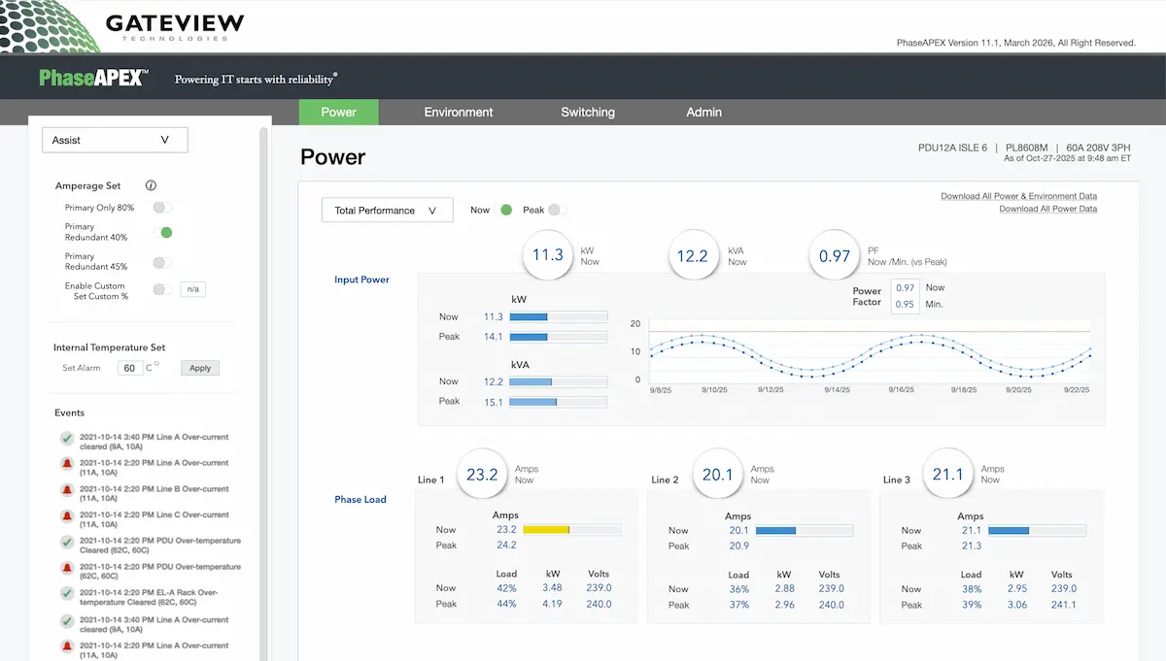Go to the Switching tab
This screenshot has width=1166, height=661.
point(588,112)
